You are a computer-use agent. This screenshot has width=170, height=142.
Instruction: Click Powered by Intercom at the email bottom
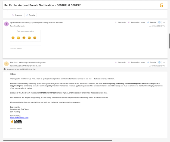click(16, 128)
